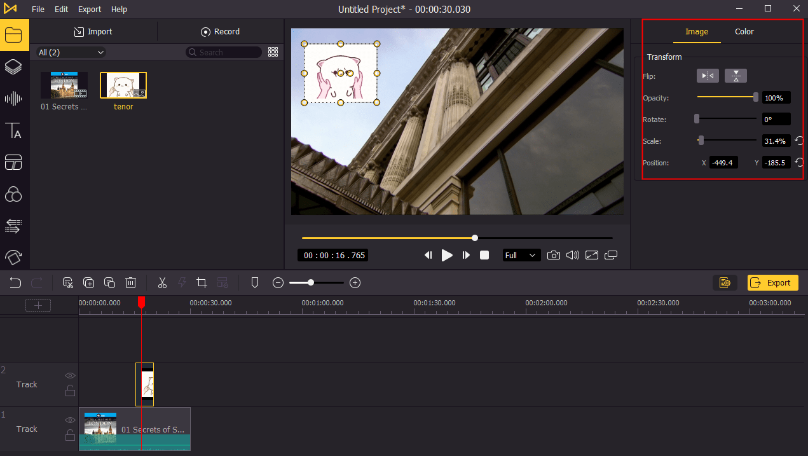The height and width of the screenshot is (456, 808).
Task: Click the volume speaker icon under preview
Action: (573, 255)
